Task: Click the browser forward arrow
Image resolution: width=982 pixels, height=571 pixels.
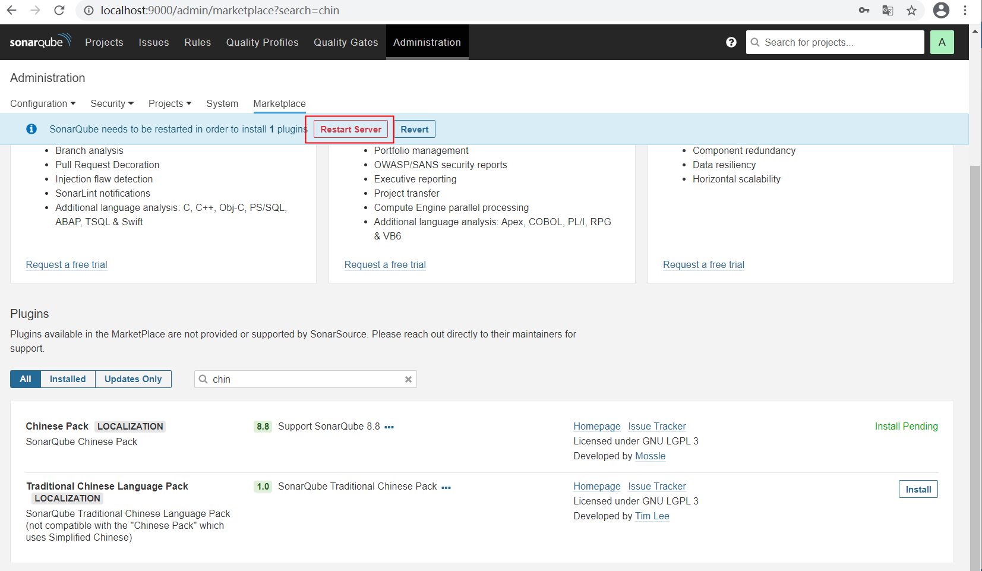Action: click(x=35, y=10)
